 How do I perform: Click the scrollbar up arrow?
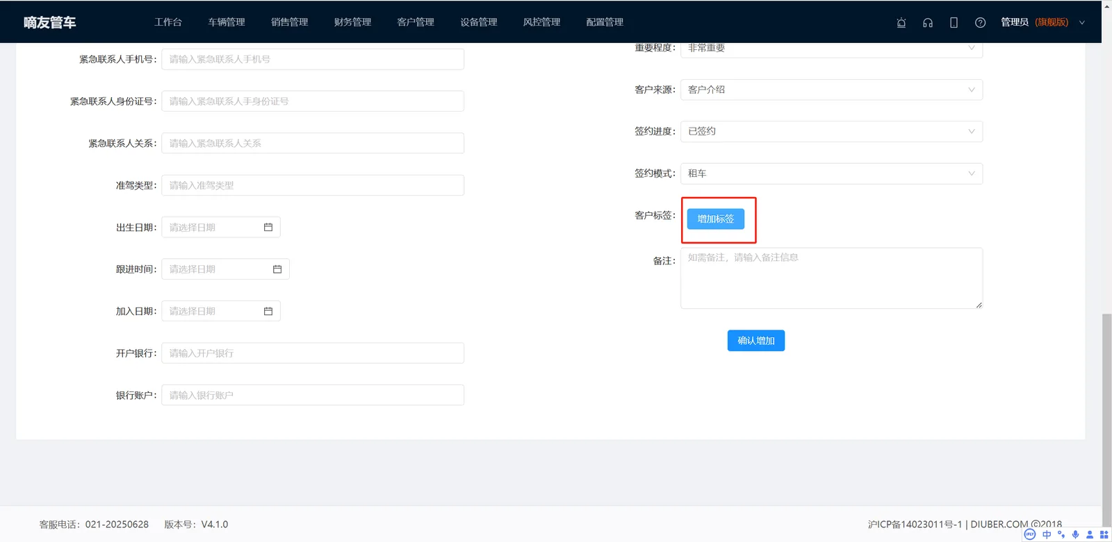click(1106, 5)
